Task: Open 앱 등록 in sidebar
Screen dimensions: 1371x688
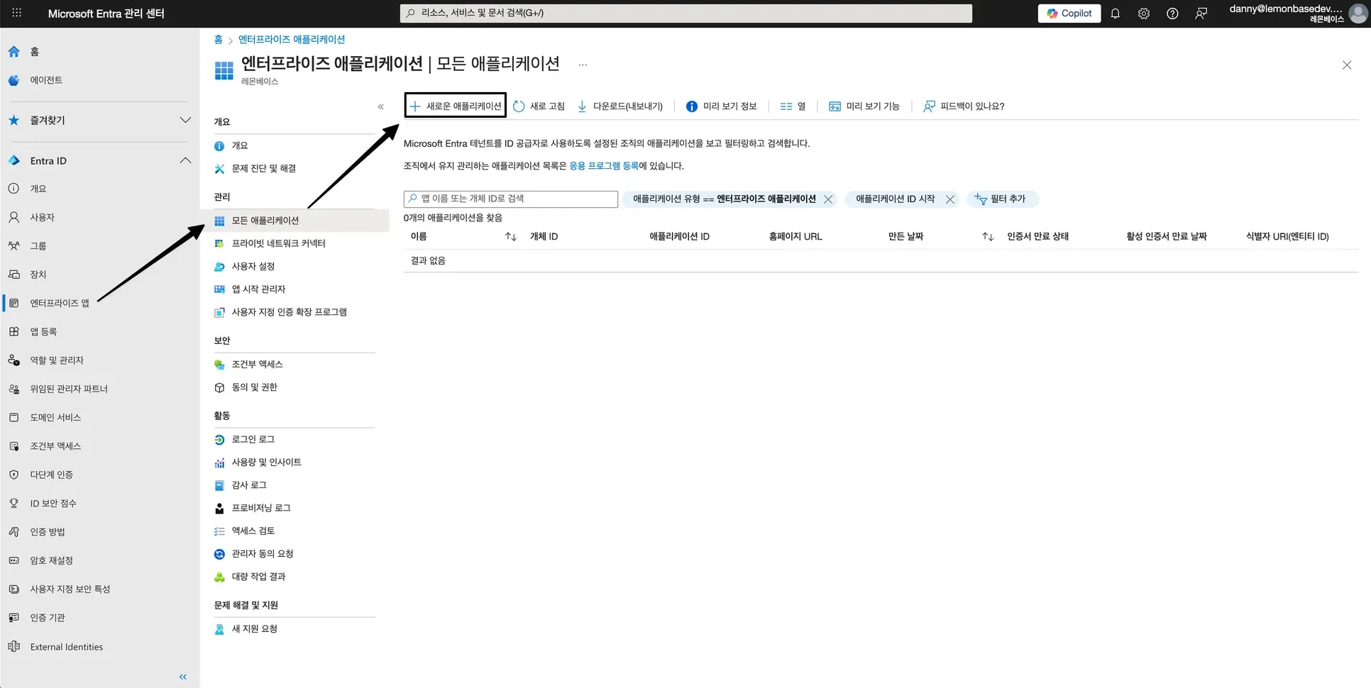Action: click(43, 331)
